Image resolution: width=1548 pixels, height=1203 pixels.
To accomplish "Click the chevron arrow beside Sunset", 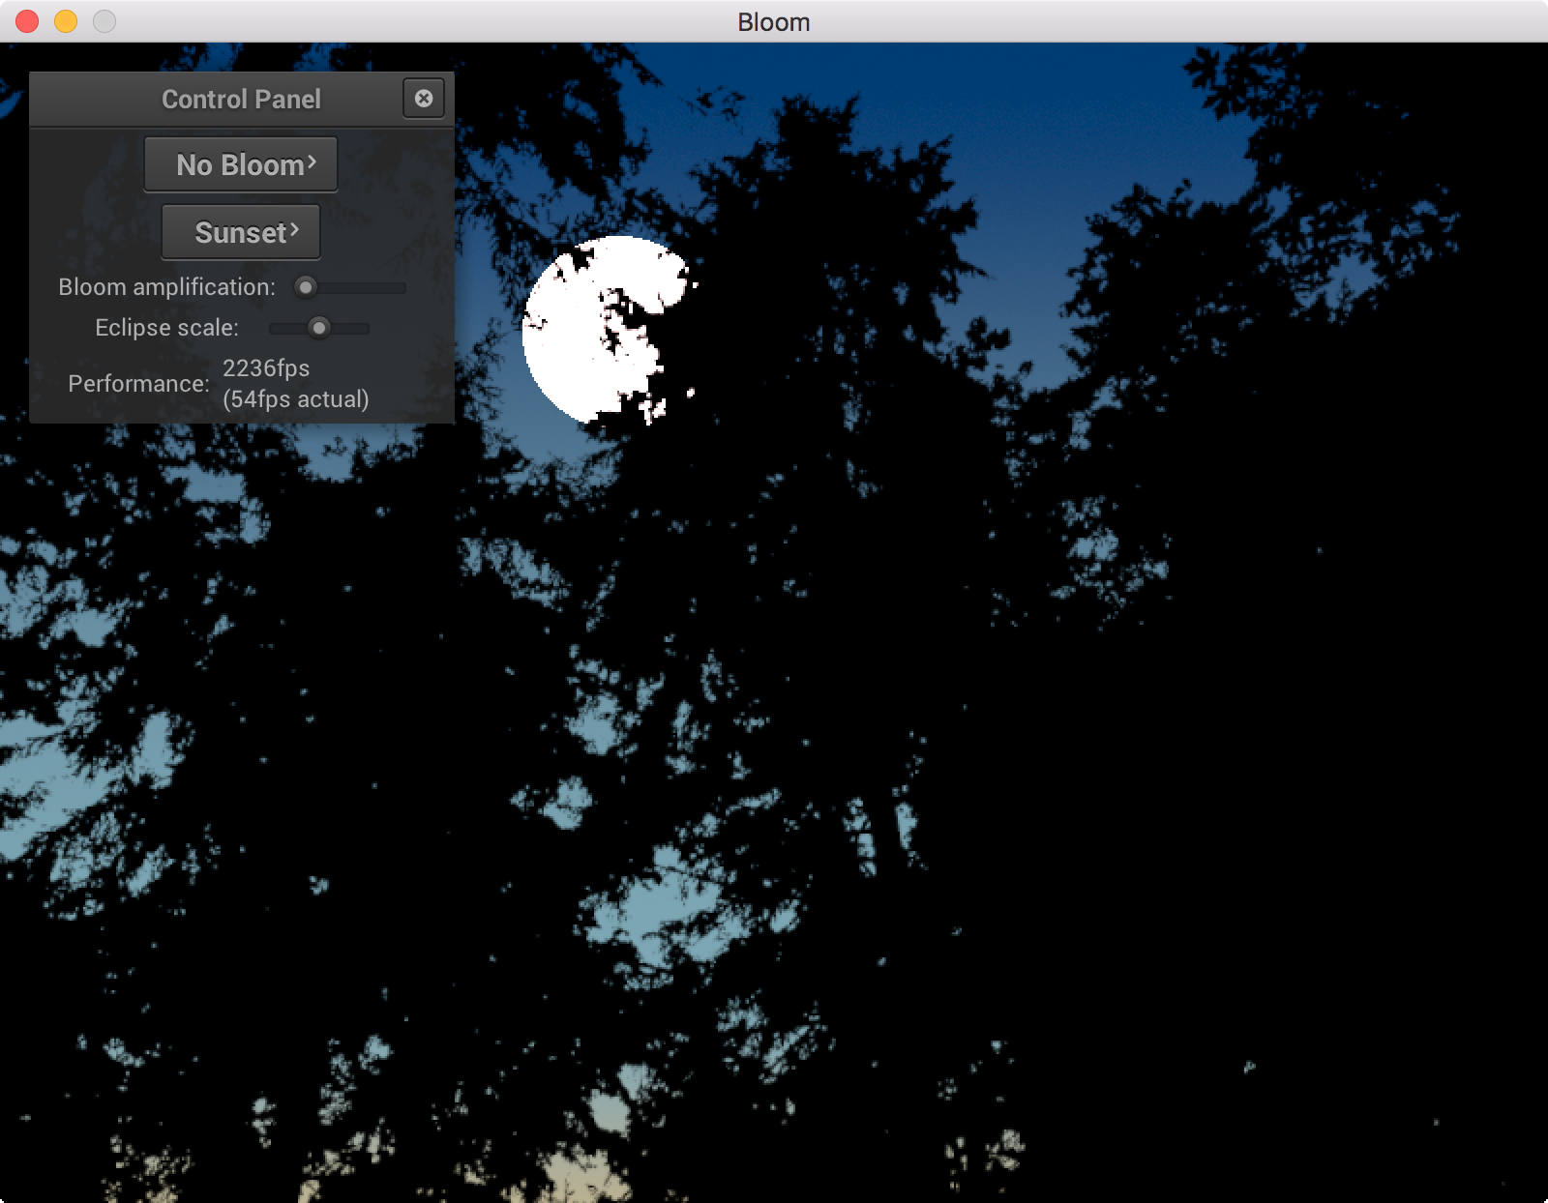I will tap(295, 230).
